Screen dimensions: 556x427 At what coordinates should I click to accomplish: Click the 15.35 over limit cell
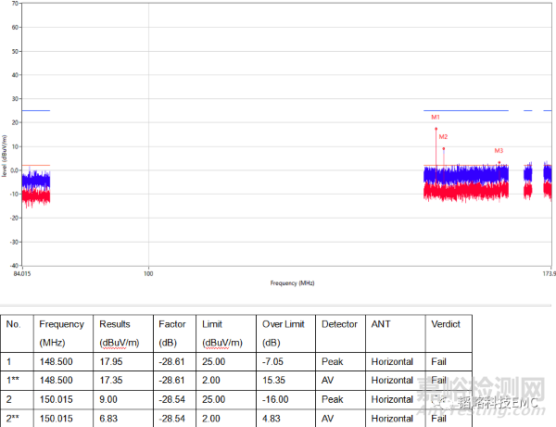(x=275, y=381)
